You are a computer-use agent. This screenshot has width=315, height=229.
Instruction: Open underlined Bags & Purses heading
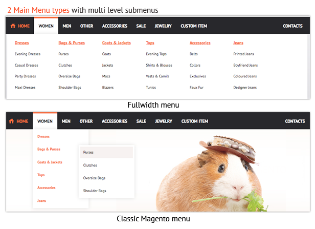pos(72,43)
